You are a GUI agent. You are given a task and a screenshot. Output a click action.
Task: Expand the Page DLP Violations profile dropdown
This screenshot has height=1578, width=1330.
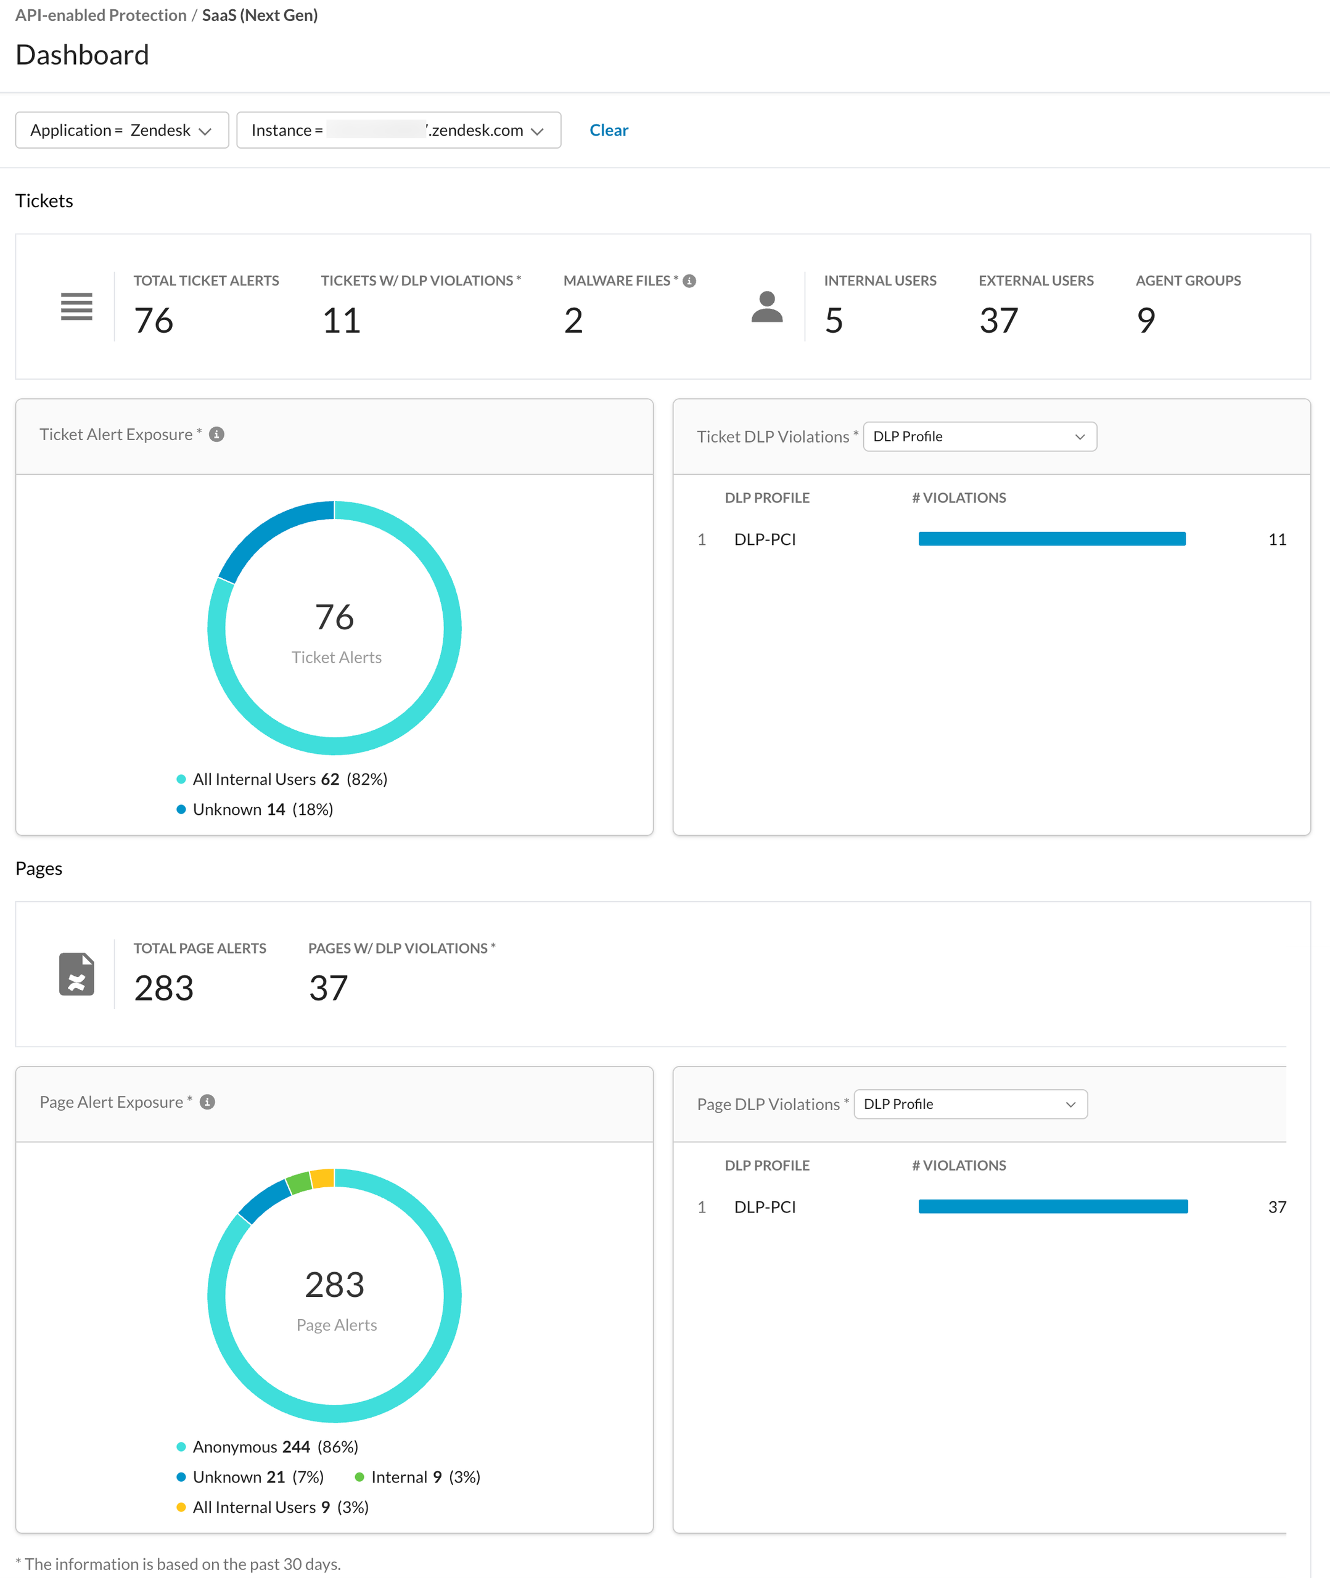971,1105
